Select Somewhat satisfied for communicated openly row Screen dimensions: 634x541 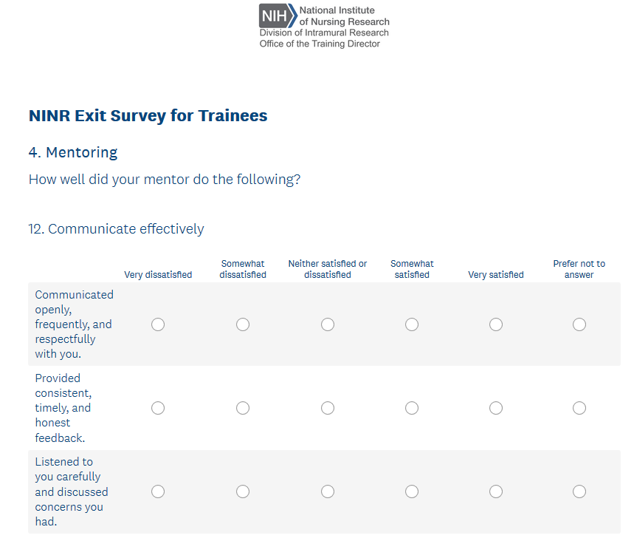pos(412,324)
